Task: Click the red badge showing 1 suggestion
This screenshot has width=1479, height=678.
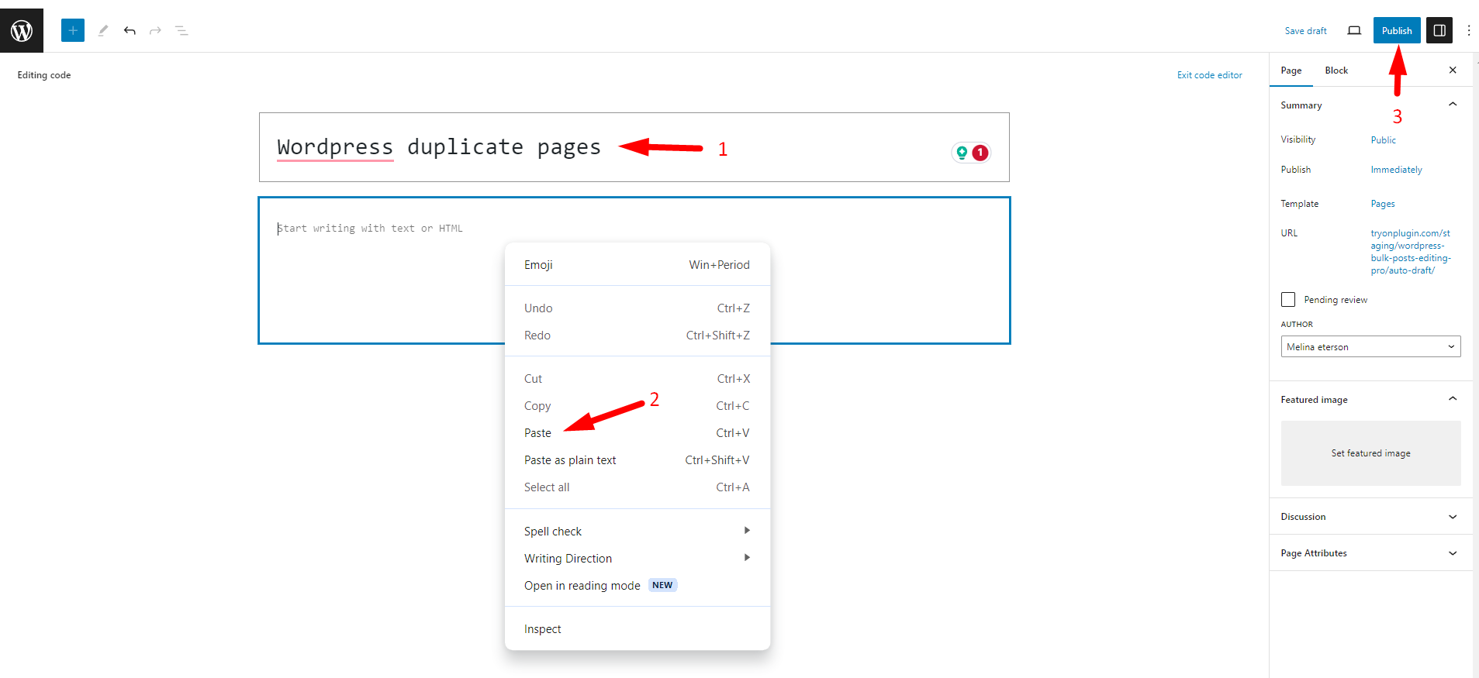Action: [x=980, y=153]
